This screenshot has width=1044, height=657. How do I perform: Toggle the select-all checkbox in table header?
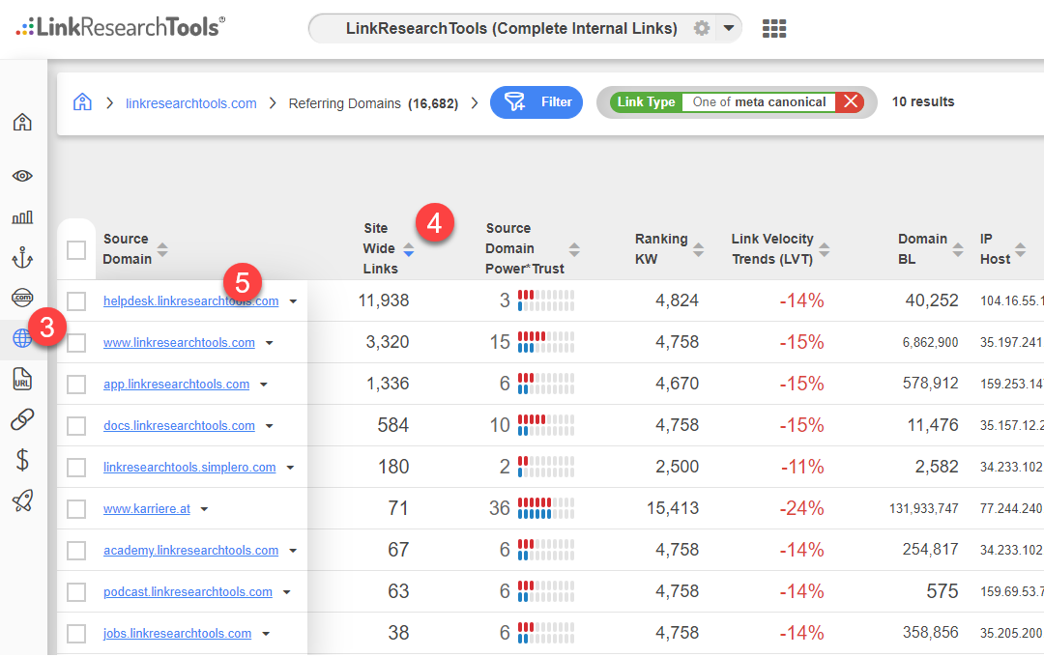tap(76, 250)
